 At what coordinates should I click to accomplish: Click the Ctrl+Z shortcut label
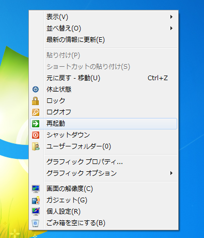pyautogui.click(x=158, y=78)
